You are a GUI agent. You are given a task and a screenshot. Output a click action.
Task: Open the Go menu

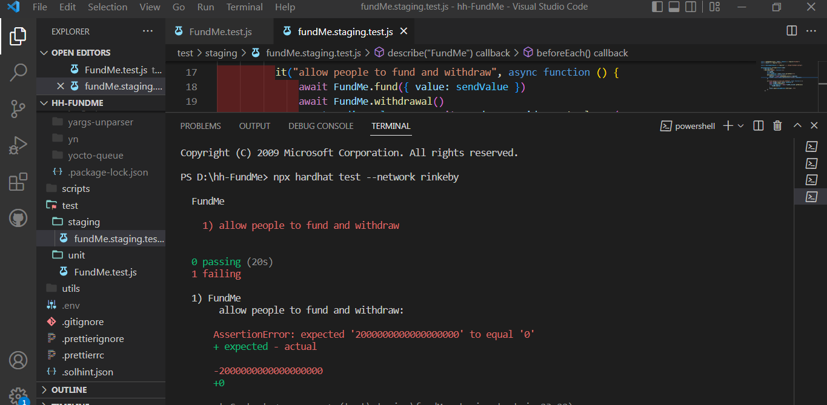pyautogui.click(x=179, y=7)
